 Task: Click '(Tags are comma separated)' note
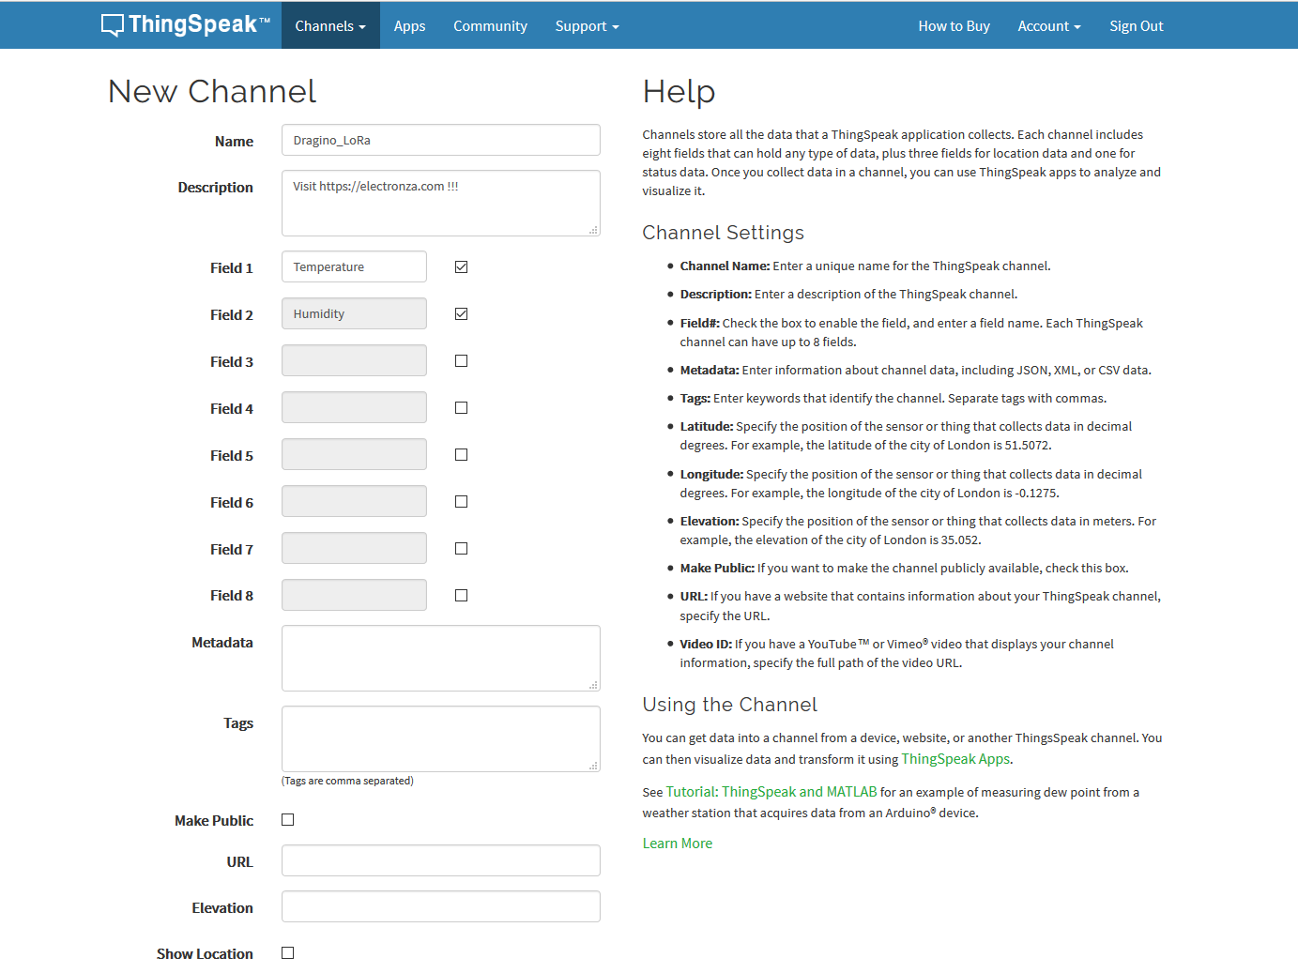pyautogui.click(x=347, y=781)
